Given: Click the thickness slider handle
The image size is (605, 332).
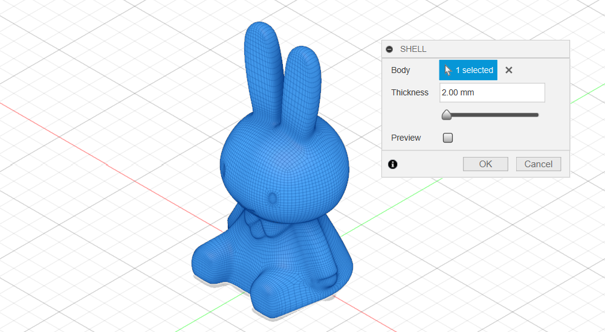Looking at the screenshot, I should click(x=447, y=115).
